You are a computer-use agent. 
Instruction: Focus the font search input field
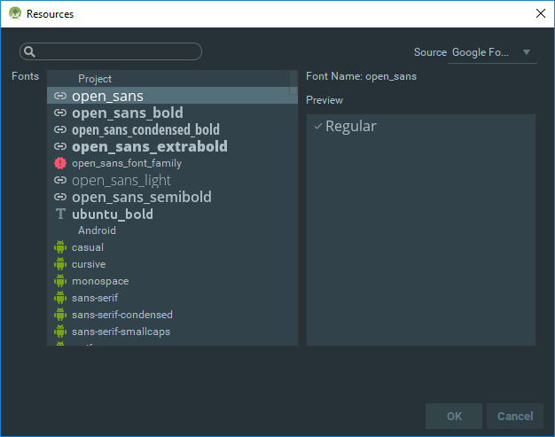[111, 51]
